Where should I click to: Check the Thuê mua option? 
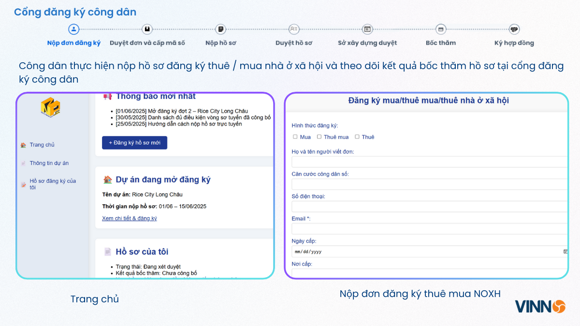pyautogui.click(x=319, y=137)
